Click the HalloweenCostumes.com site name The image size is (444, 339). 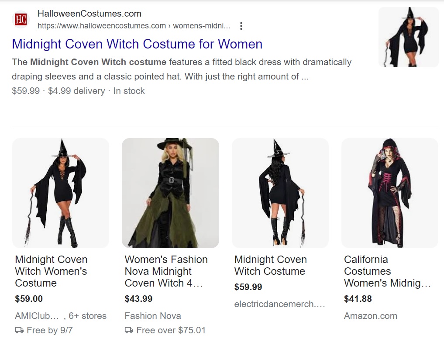pyautogui.click(x=89, y=14)
